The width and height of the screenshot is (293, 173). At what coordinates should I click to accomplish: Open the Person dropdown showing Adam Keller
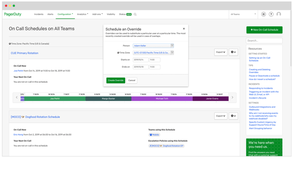click(153, 46)
